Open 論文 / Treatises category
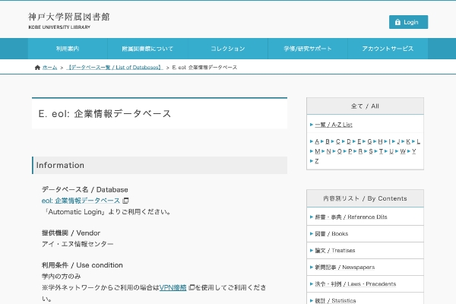The height and width of the screenshot is (304, 456). pos(335,251)
